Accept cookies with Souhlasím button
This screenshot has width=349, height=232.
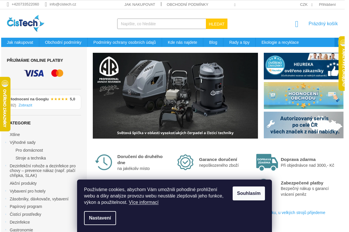tap(249, 193)
